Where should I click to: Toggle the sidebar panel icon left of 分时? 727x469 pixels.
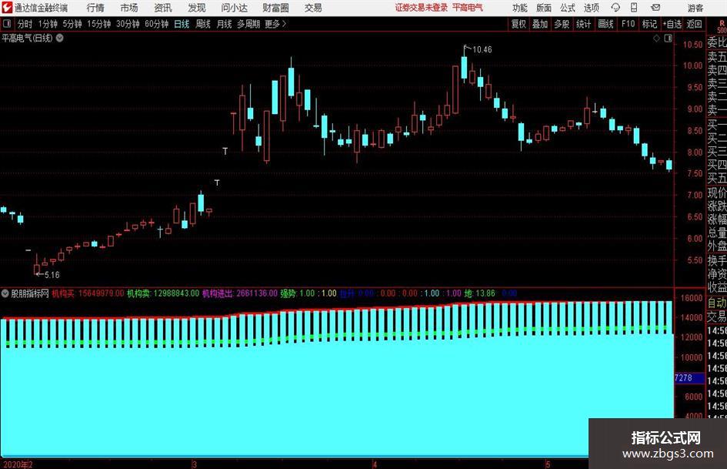[6, 24]
